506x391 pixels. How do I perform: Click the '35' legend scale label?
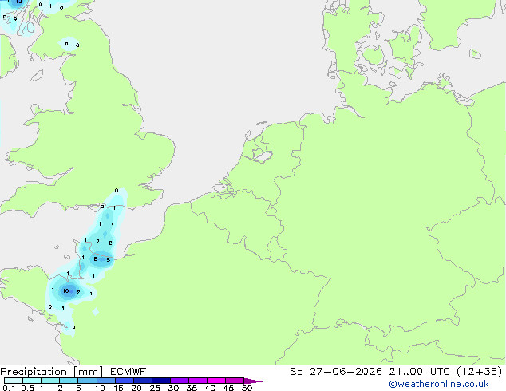coord(192,388)
